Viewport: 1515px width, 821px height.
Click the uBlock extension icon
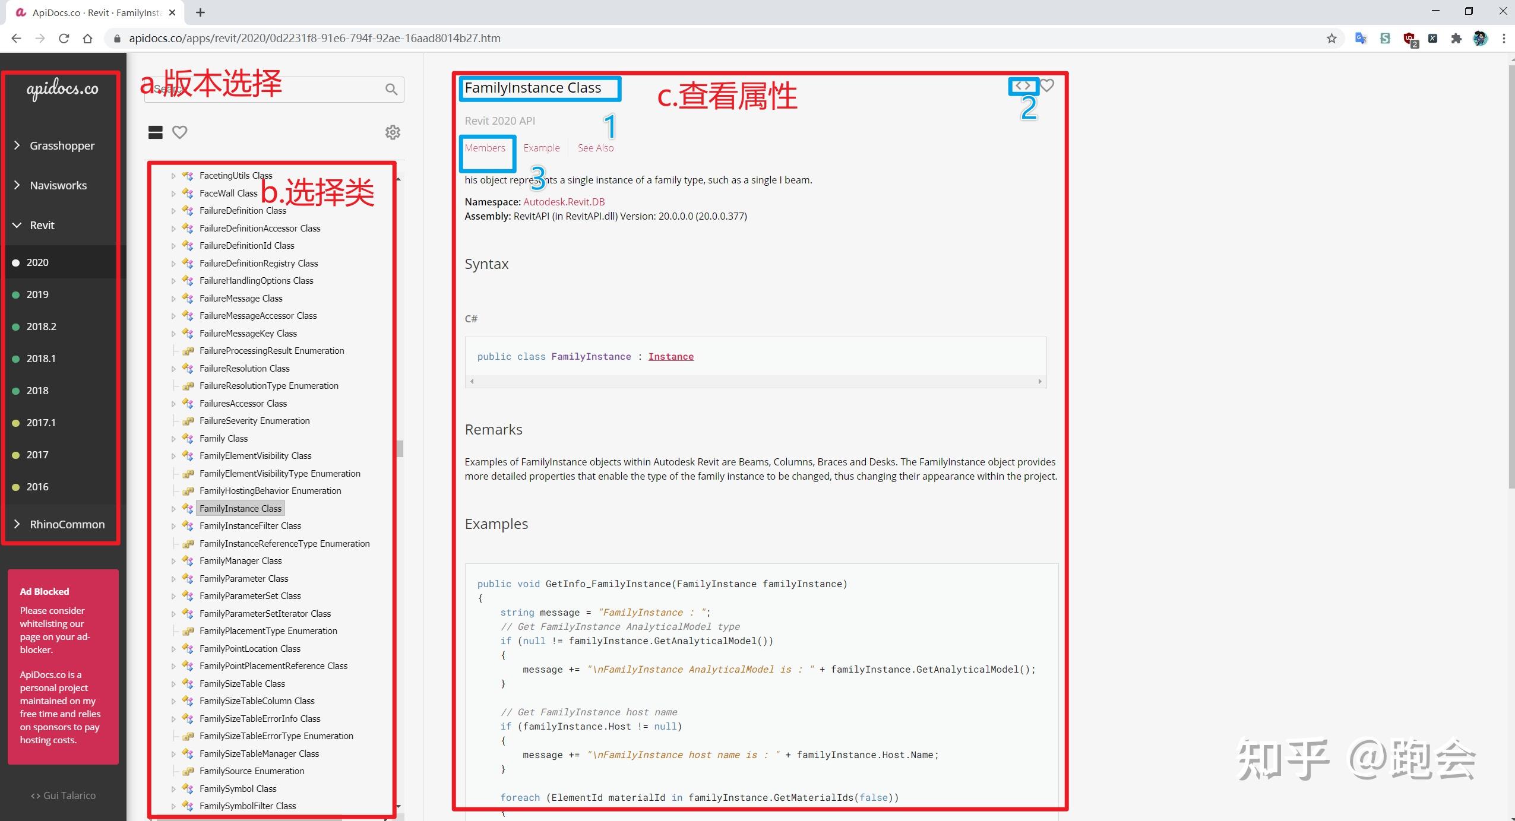(1409, 39)
